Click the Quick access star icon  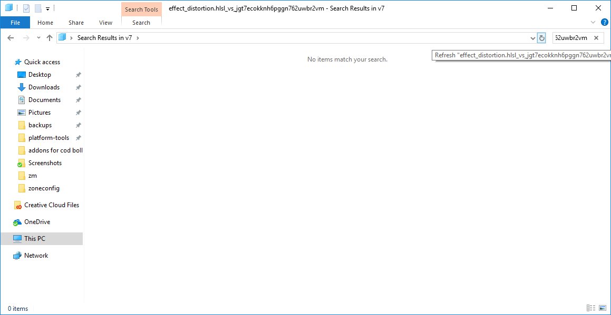pos(17,62)
